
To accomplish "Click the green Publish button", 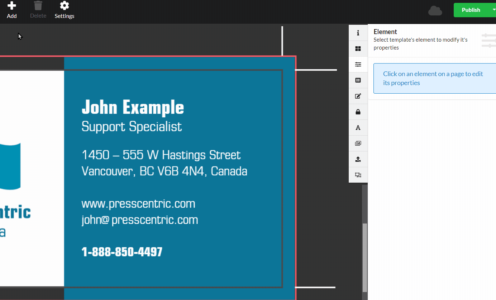I will (471, 10).
